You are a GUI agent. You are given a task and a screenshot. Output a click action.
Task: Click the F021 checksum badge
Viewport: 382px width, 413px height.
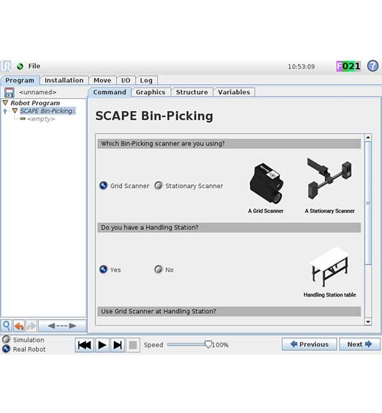348,66
